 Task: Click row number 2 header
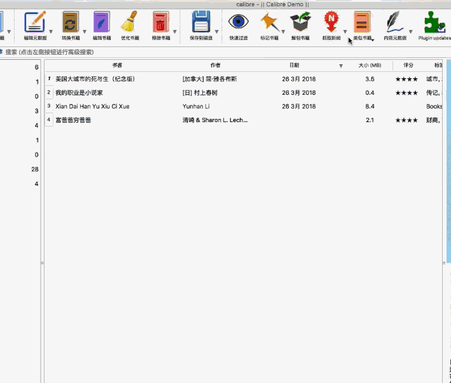tap(49, 93)
